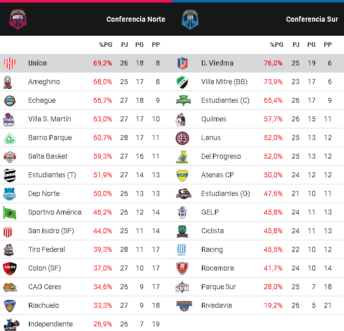This screenshot has width=344, height=331.
Task: Click the Conferencia Norte shield logo
Action: click(18, 18)
